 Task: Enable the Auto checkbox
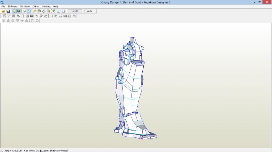click(x=86, y=11)
